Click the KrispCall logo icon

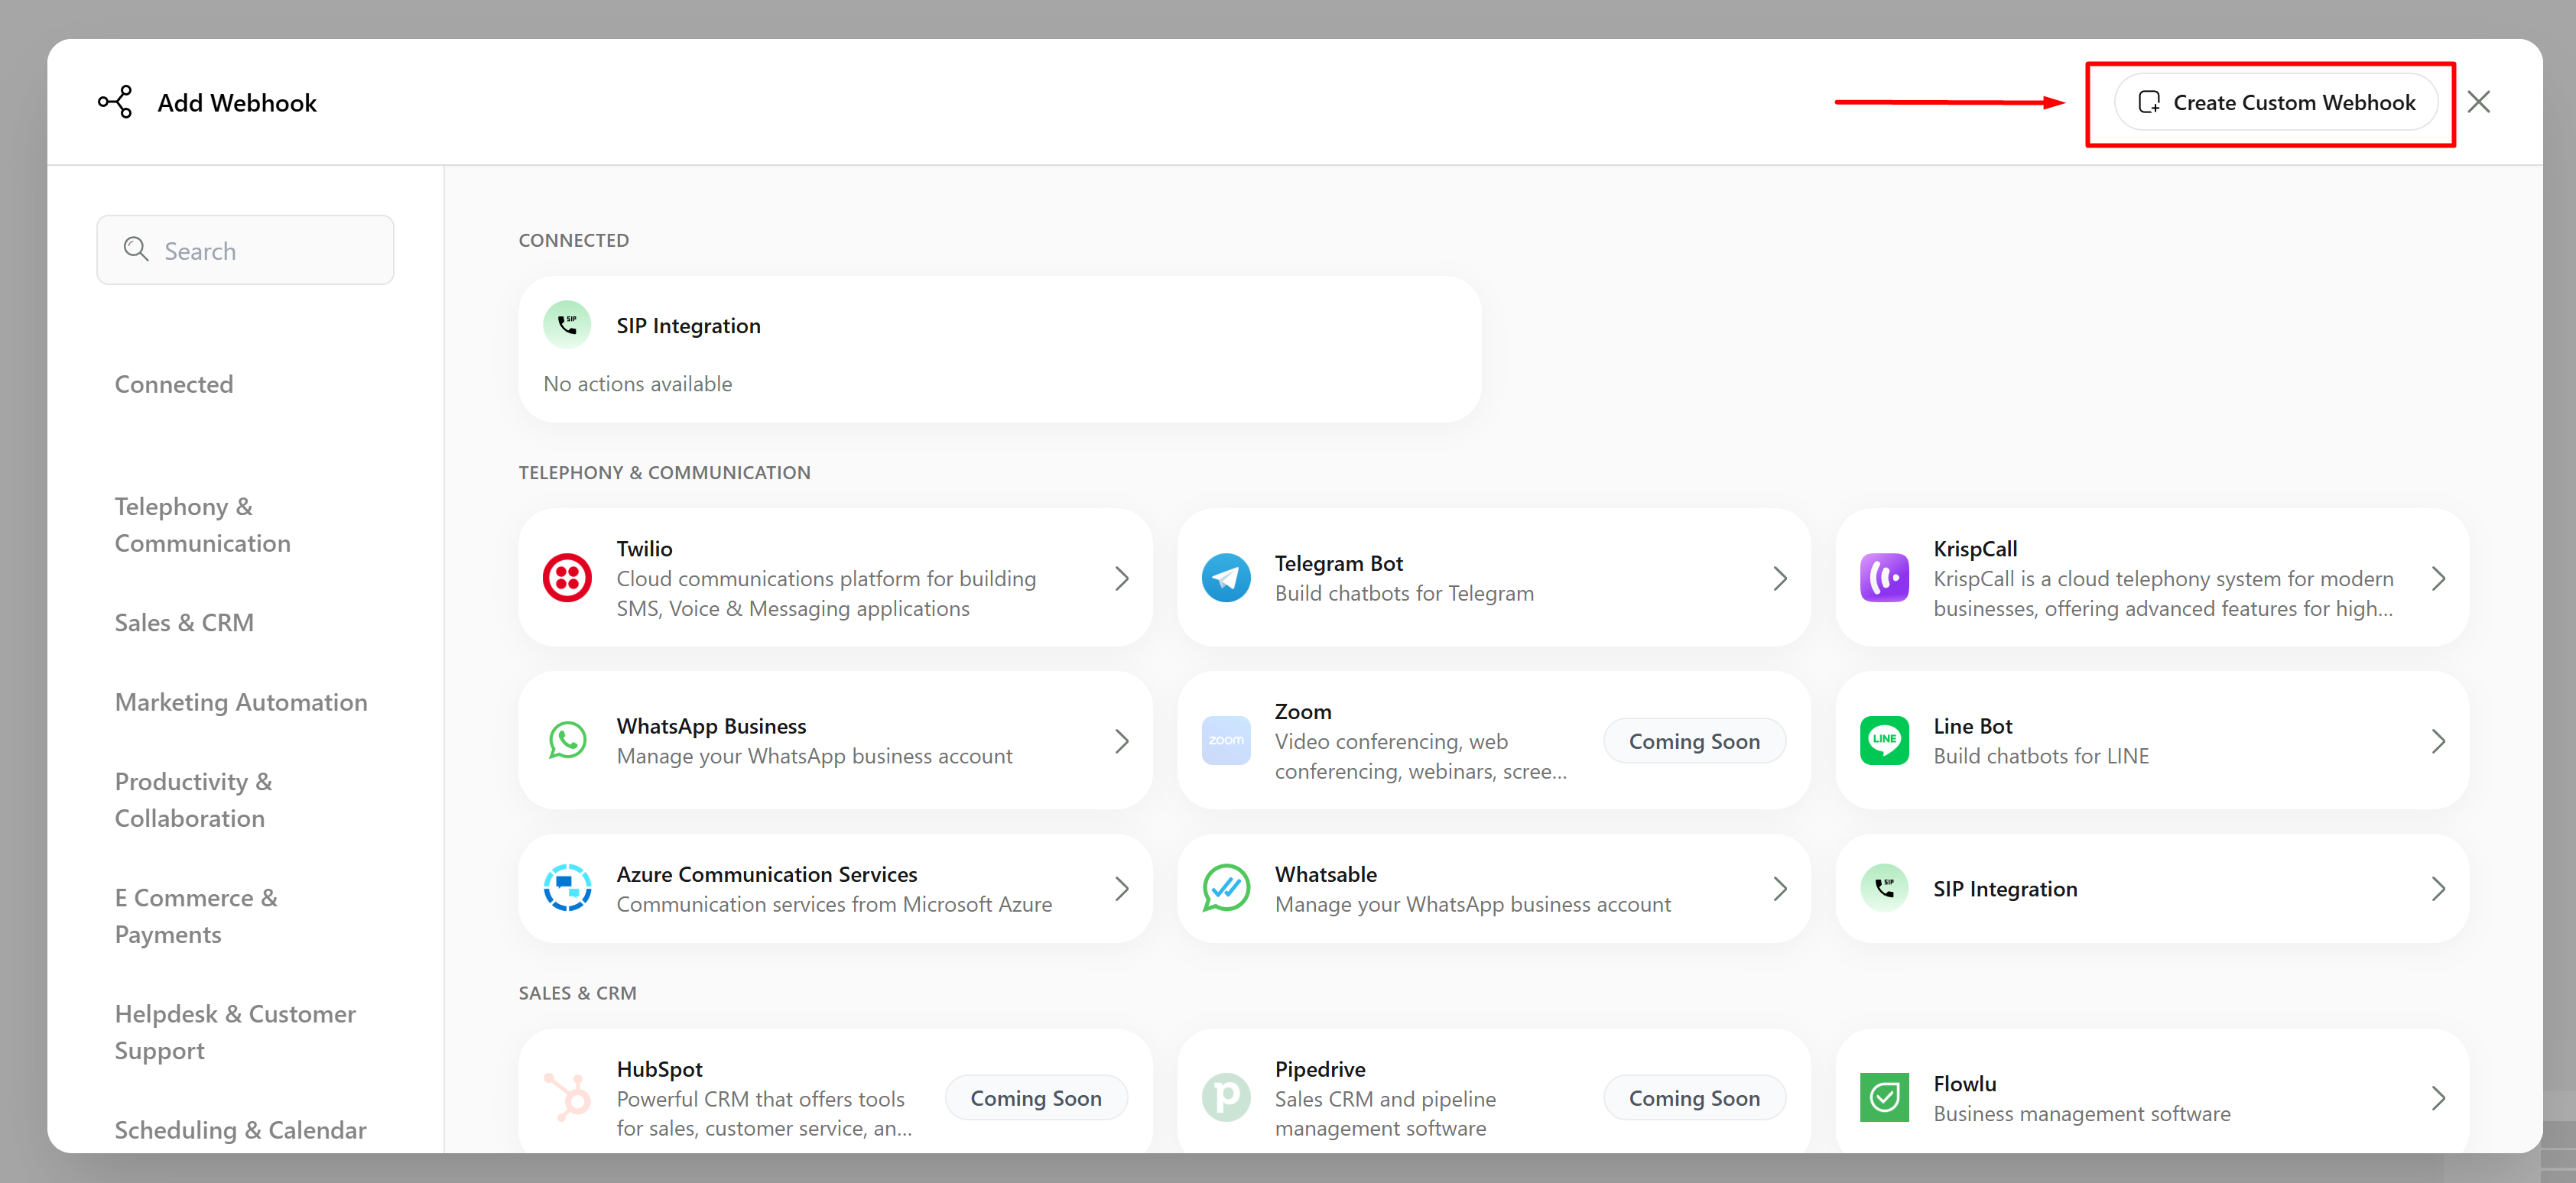1884,578
